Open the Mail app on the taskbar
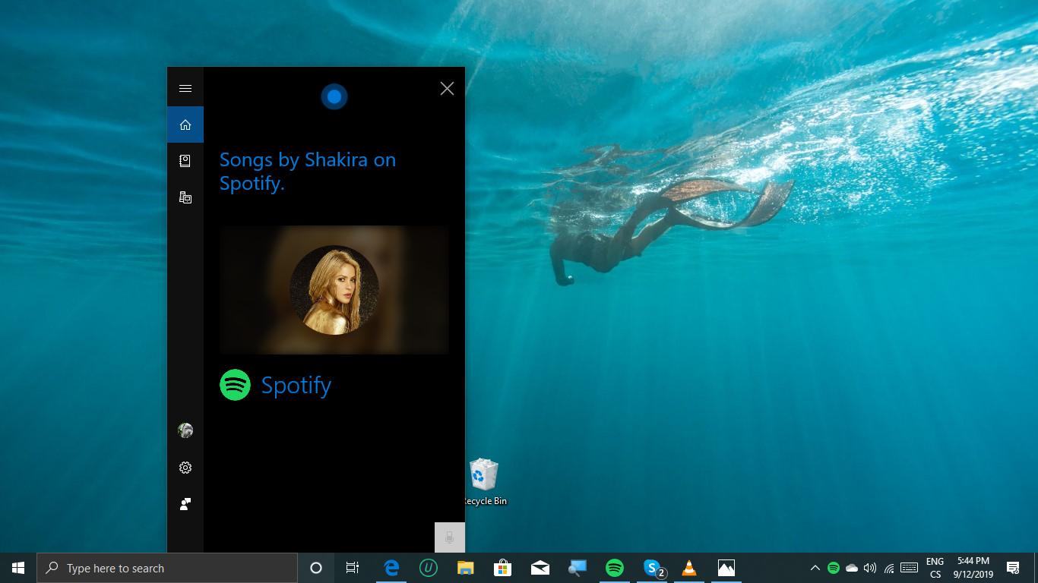 540,568
